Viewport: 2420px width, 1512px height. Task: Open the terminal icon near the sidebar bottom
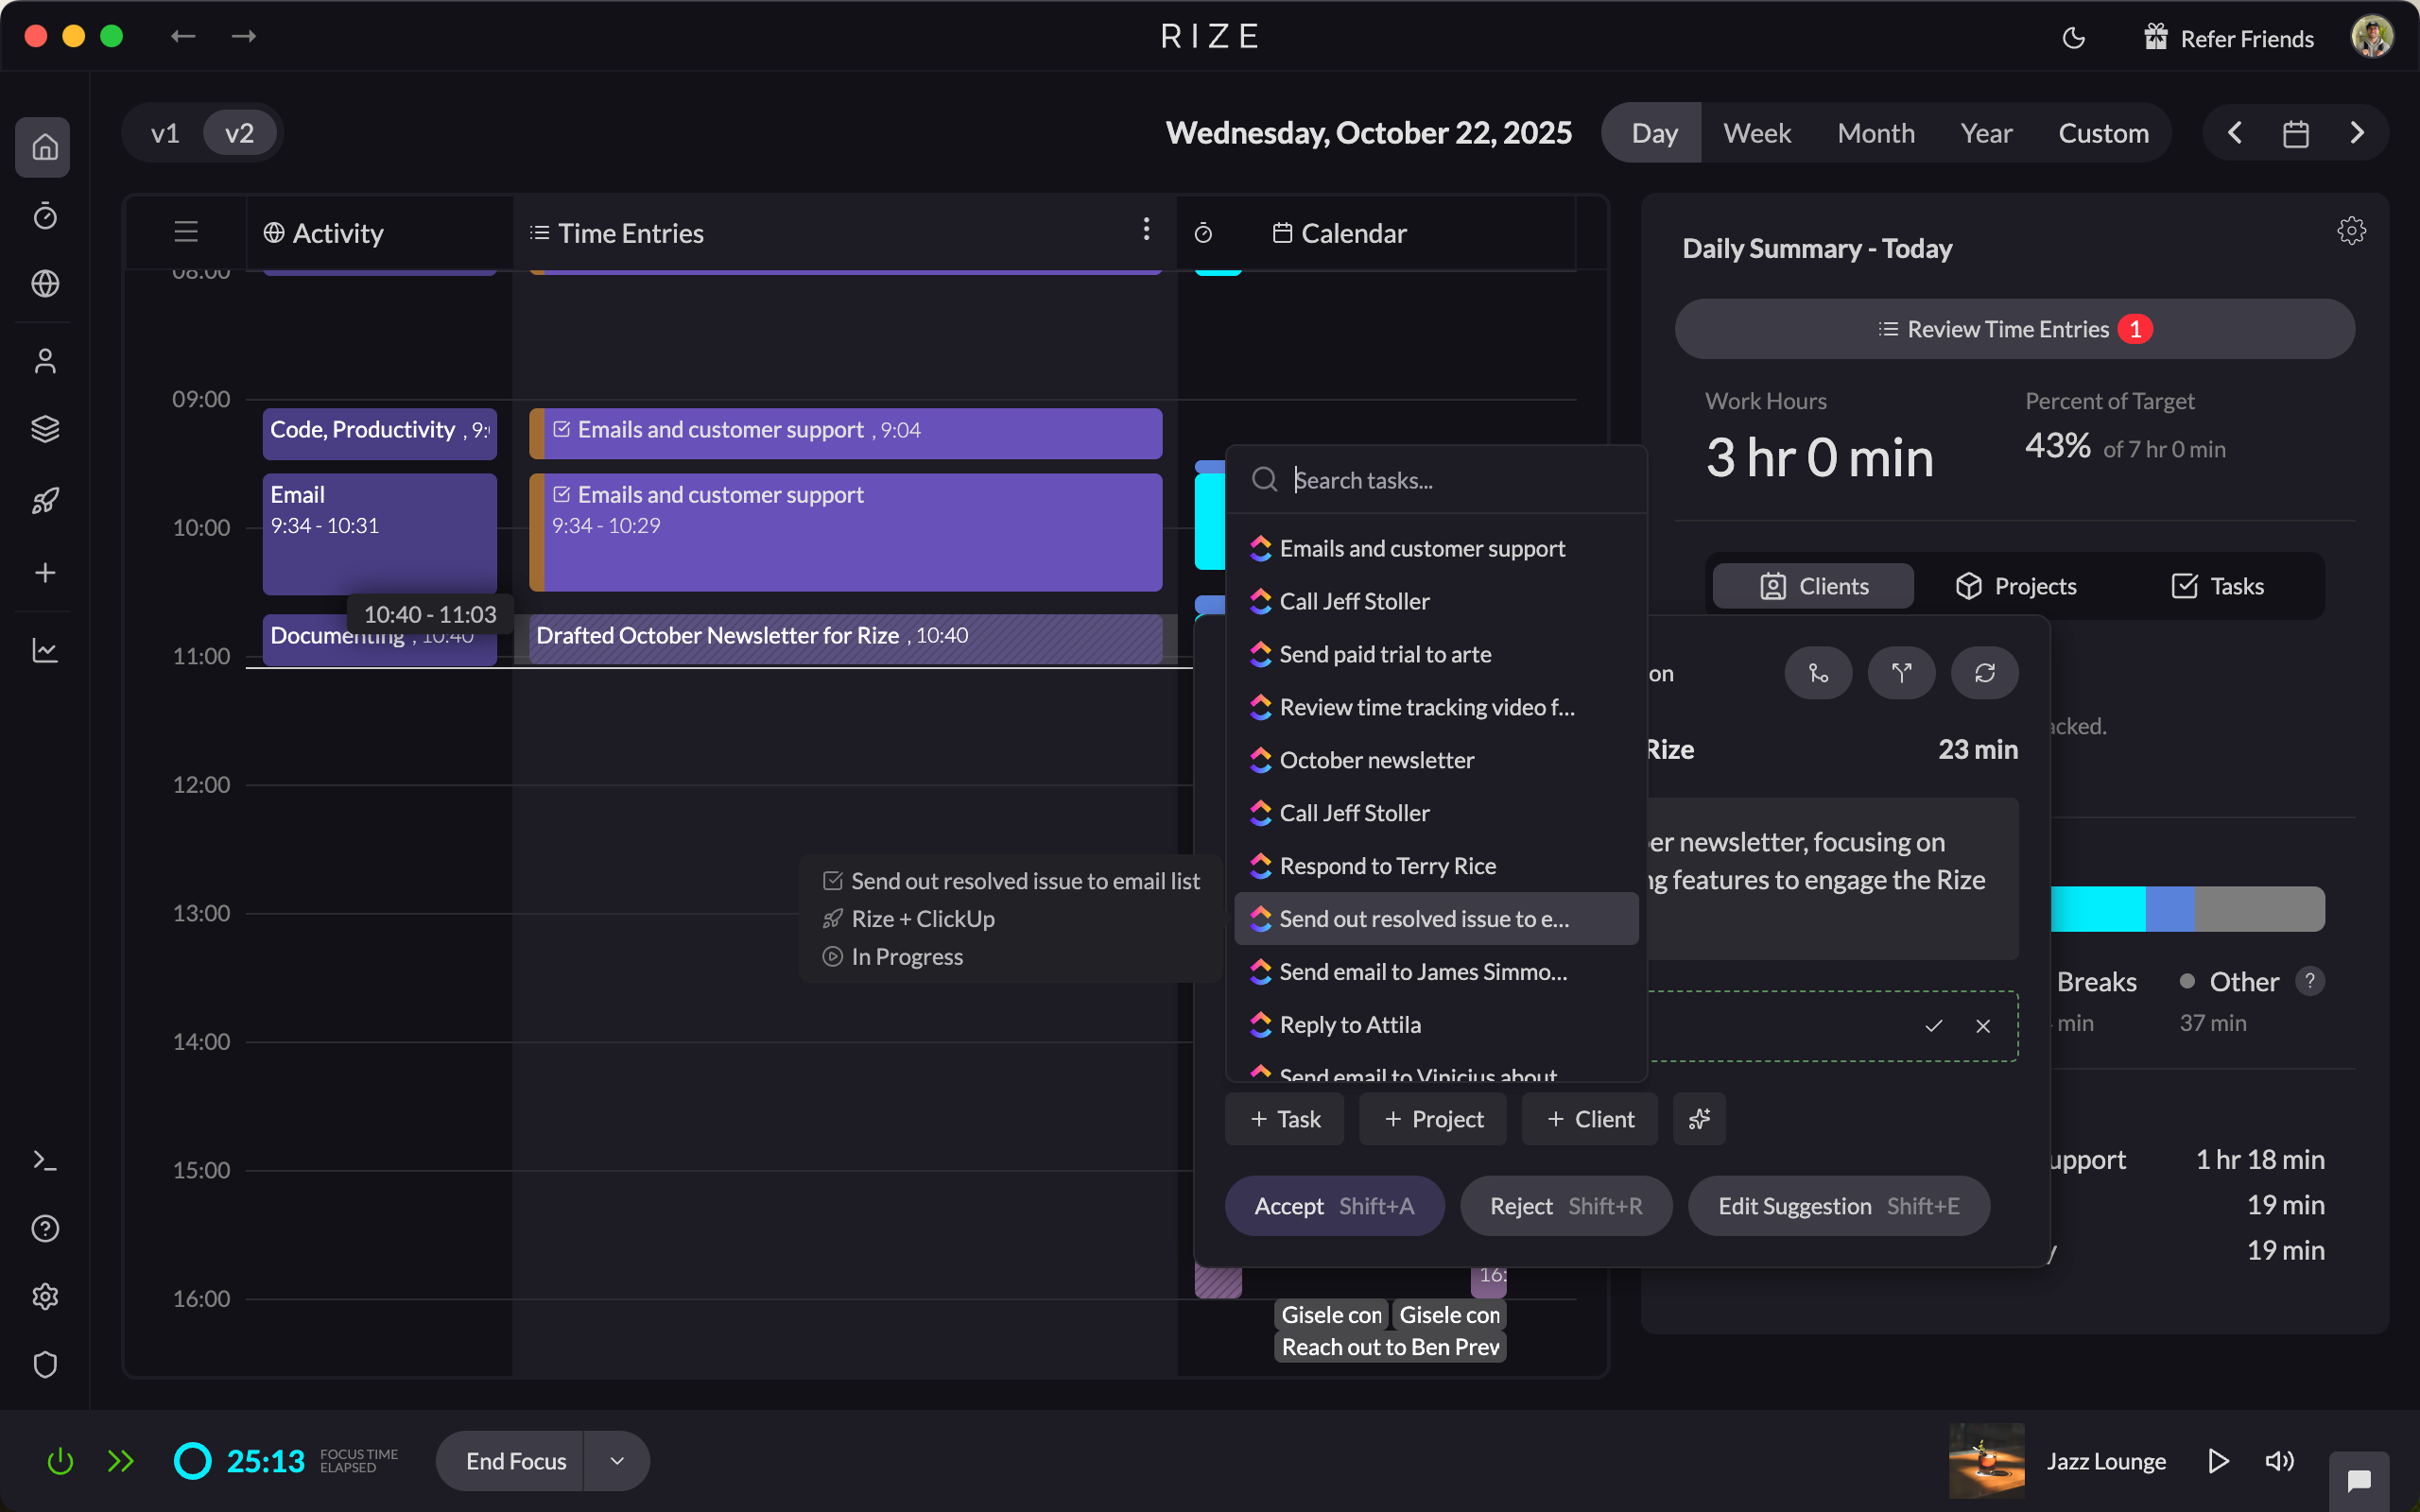click(45, 1160)
